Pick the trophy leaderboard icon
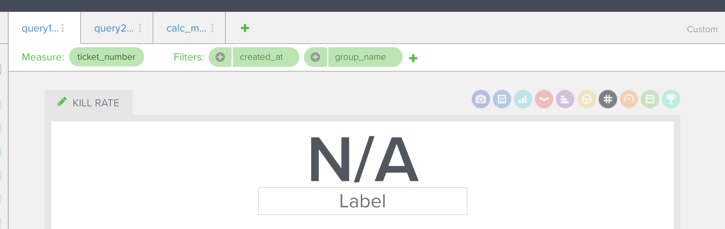Image resolution: width=725 pixels, height=229 pixels. (x=671, y=99)
